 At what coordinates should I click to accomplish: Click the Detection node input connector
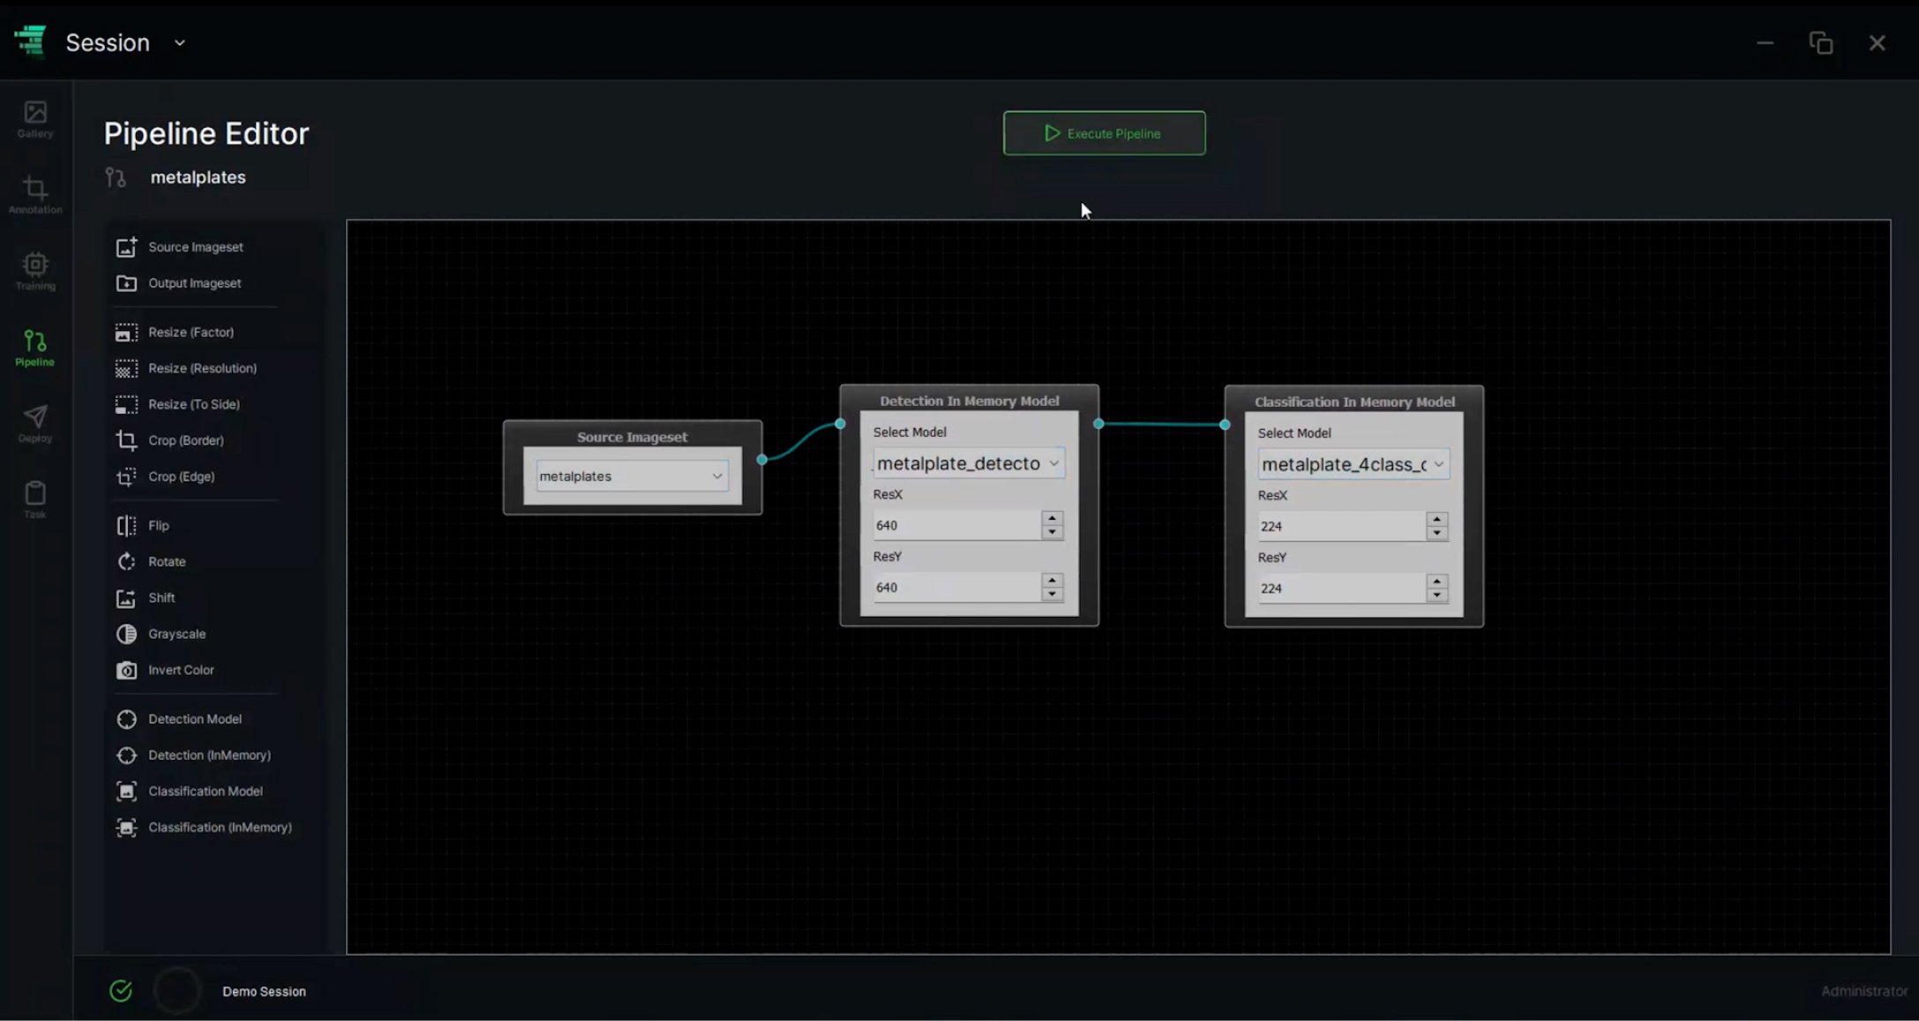(840, 424)
